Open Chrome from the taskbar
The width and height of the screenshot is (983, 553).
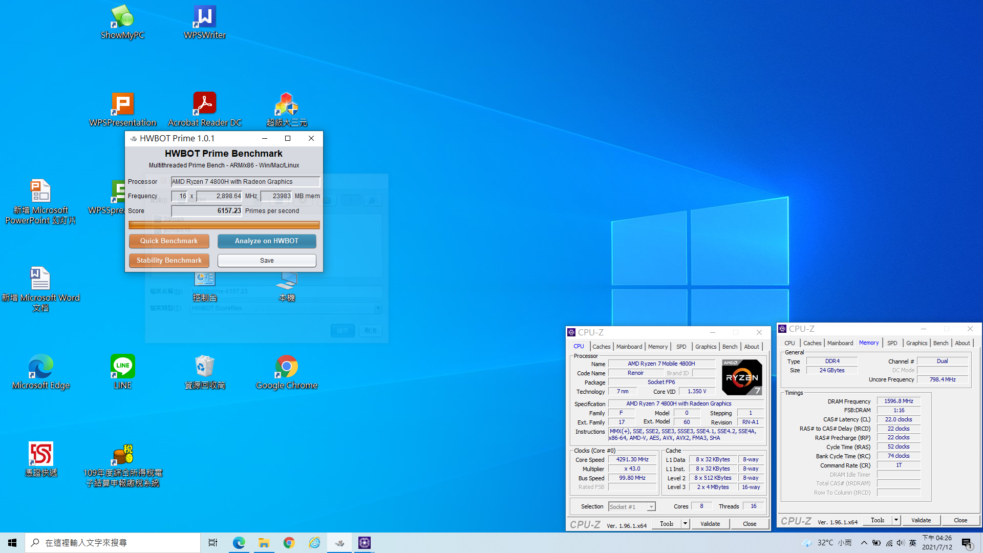(x=289, y=543)
